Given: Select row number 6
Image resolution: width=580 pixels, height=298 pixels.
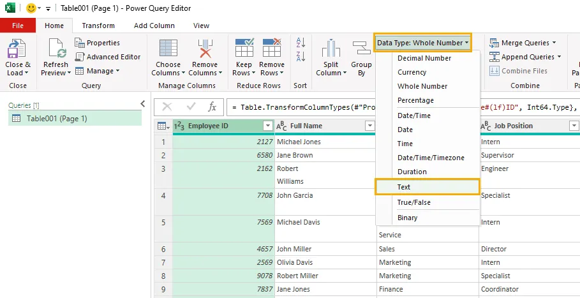Looking at the screenshot, I should pyautogui.click(x=163, y=250).
